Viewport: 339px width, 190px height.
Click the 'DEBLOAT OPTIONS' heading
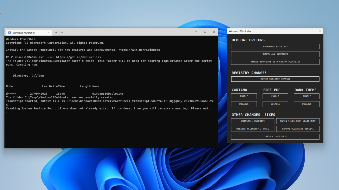248,40
